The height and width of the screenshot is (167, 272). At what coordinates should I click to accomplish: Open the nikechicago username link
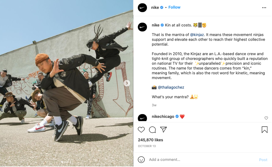[x=163, y=117]
